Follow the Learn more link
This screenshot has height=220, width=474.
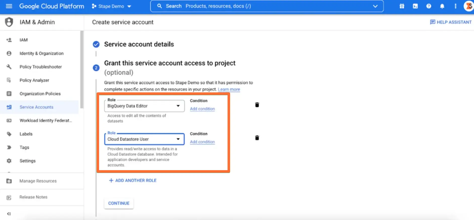point(229,89)
